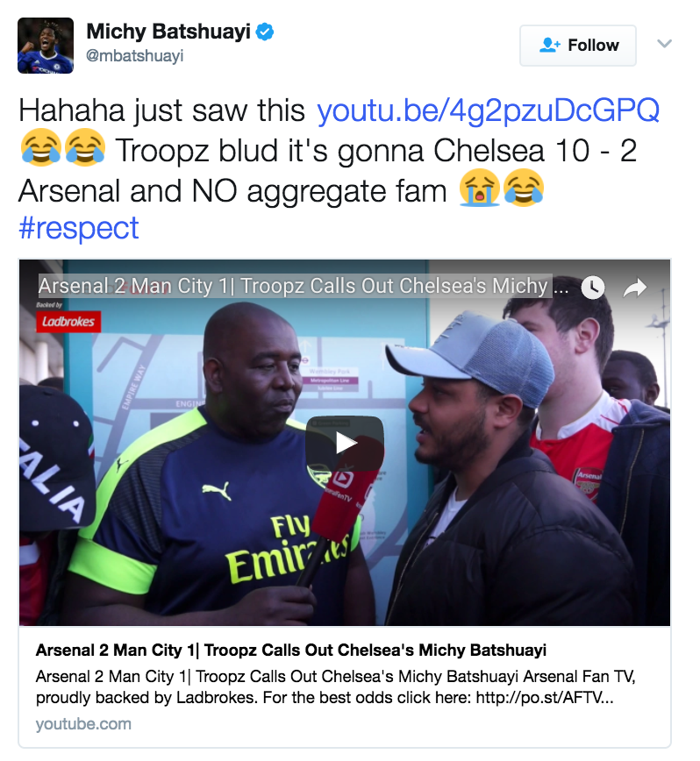Click the Share arrow icon
The width and height of the screenshot is (700, 761).
(635, 288)
